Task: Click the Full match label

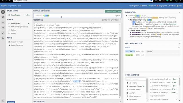Action: tap(130, 51)
